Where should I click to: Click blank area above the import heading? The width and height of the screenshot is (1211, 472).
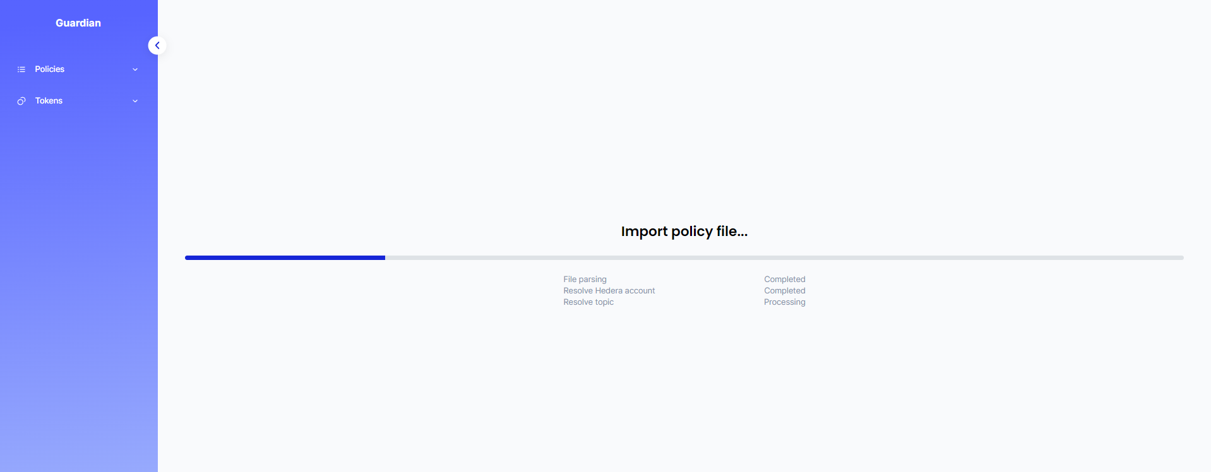[684, 126]
